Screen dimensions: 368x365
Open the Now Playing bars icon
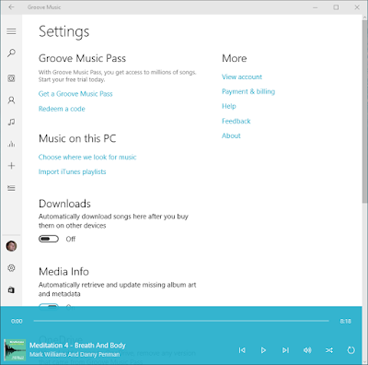coord(11,144)
